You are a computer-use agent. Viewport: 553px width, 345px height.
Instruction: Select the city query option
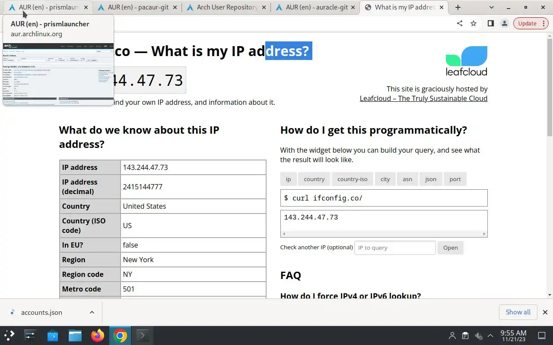(385, 179)
